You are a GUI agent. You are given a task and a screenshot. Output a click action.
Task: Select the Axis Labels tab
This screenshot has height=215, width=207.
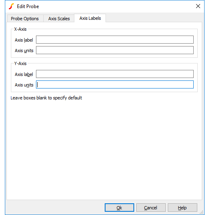point(90,18)
